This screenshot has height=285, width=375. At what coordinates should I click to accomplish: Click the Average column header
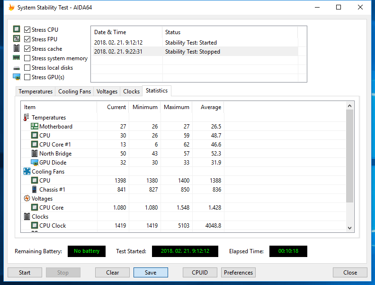[208, 107]
